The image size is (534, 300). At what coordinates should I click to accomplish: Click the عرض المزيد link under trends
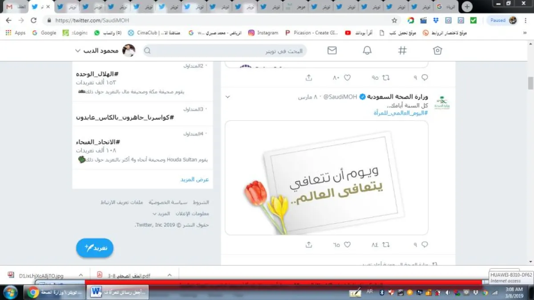tap(194, 180)
